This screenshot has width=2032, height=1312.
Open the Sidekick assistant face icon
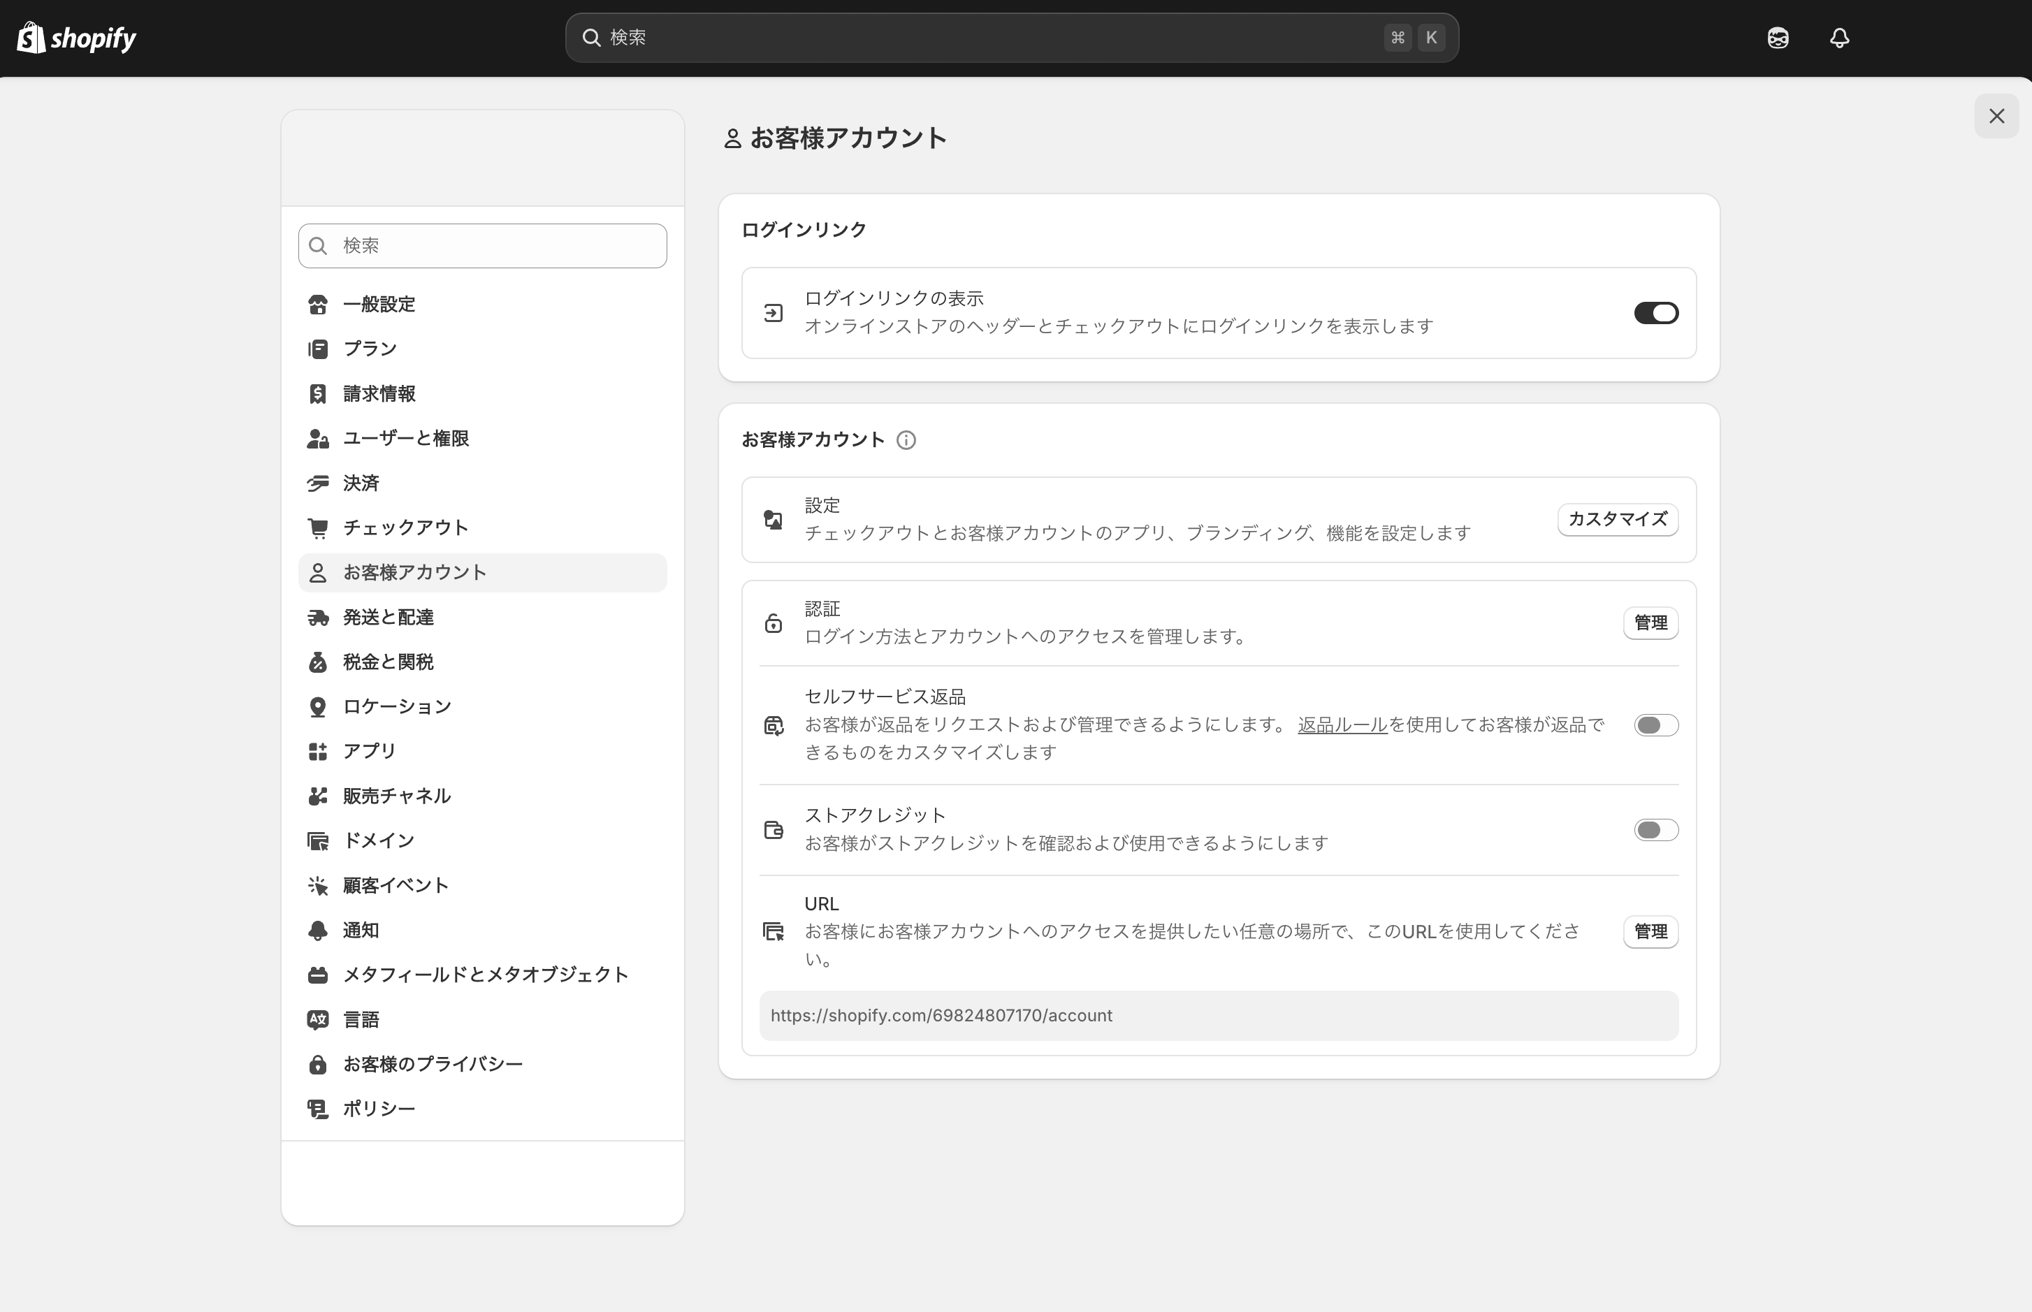tap(1777, 38)
